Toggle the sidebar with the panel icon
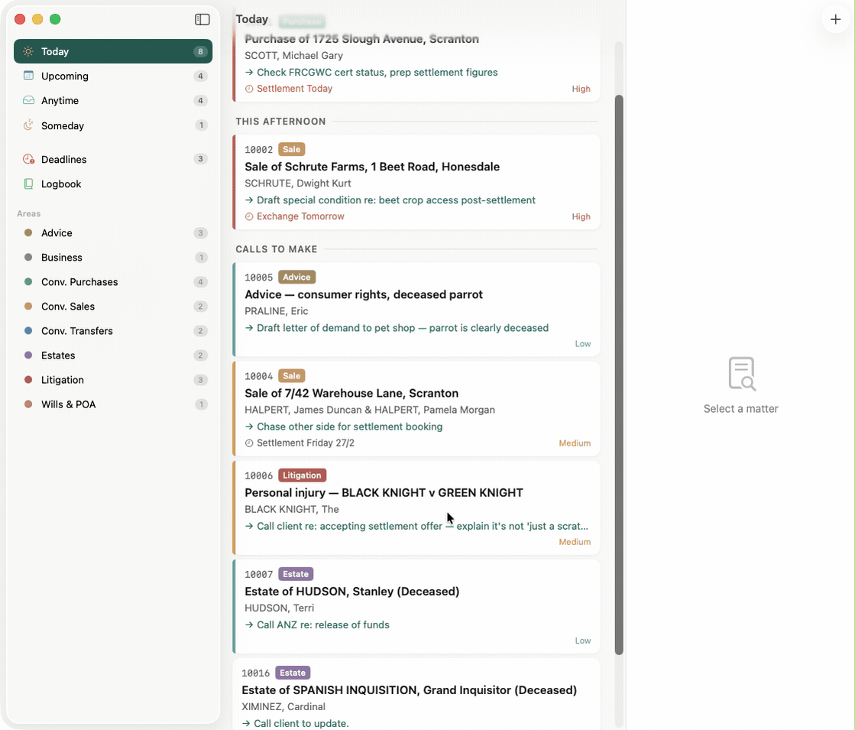Image resolution: width=855 pixels, height=730 pixels. click(x=202, y=19)
